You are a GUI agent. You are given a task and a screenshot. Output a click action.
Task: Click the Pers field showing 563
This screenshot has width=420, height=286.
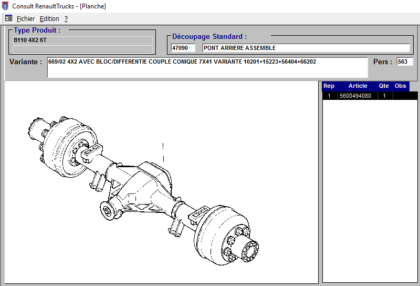pyautogui.click(x=405, y=62)
